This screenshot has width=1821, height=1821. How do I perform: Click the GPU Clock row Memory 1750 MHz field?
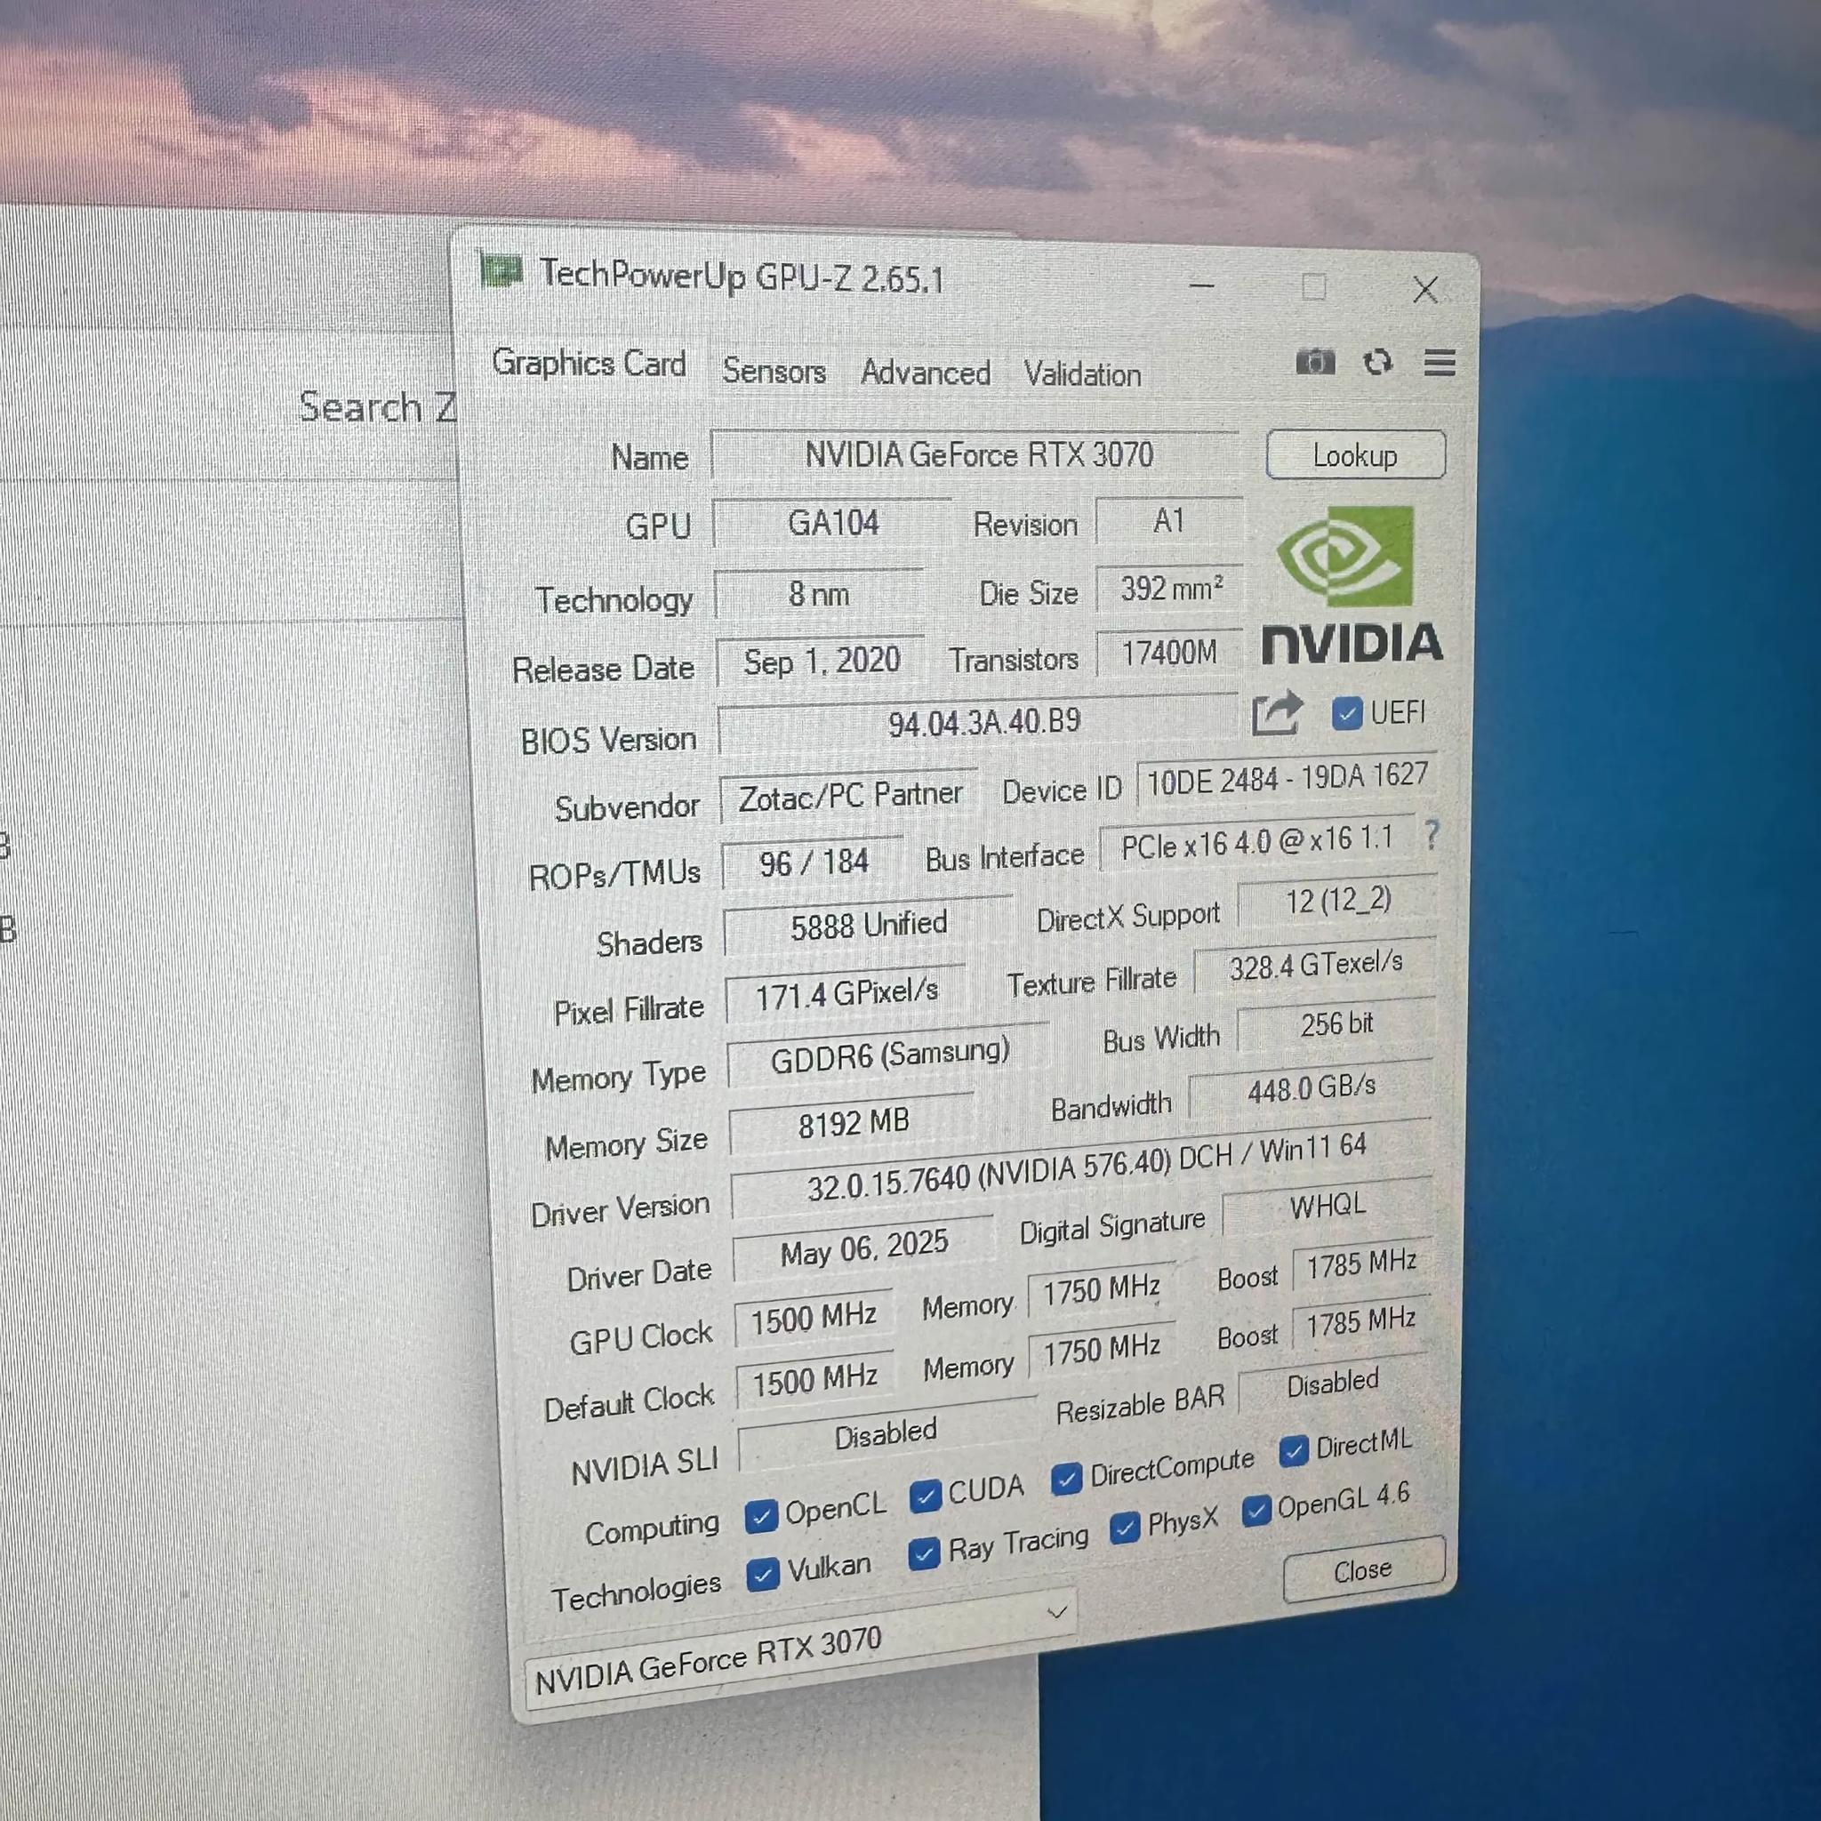click(1101, 1289)
